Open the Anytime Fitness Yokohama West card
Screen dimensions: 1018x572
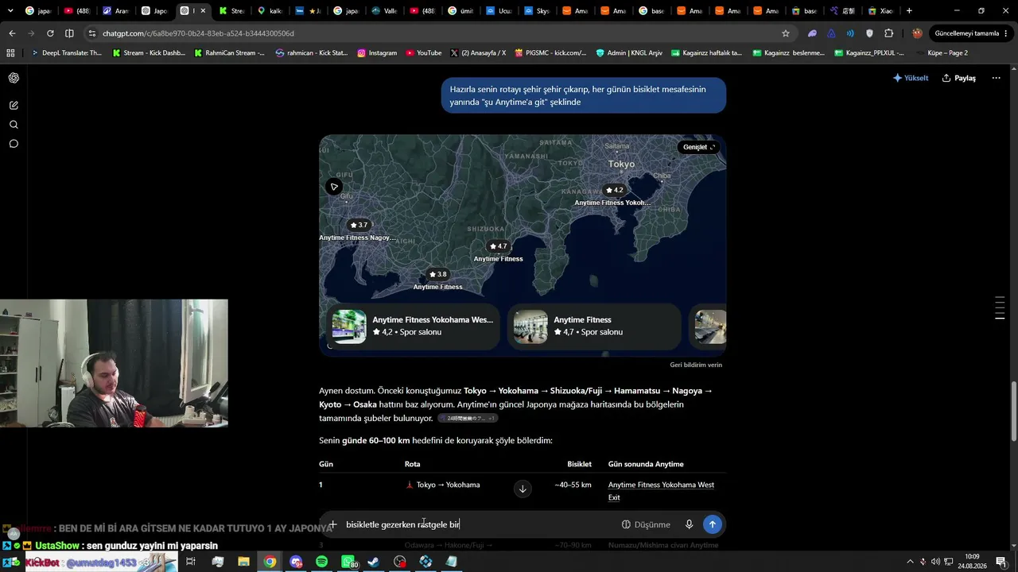[413, 326]
